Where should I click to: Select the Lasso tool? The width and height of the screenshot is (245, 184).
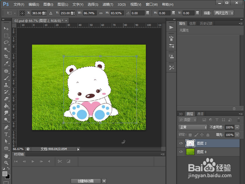[x=6, y=43]
